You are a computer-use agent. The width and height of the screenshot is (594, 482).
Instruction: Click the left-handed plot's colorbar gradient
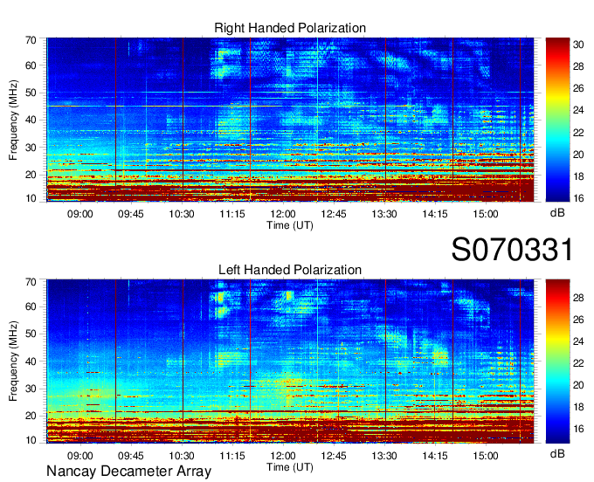pyautogui.click(x=557, y=361)
